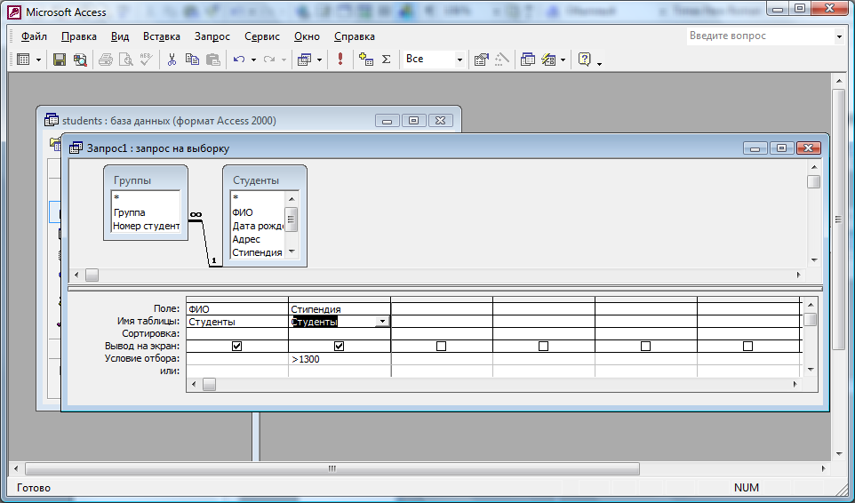
Task: Click the Query Type toolbar icon
Action: [304, 60]
